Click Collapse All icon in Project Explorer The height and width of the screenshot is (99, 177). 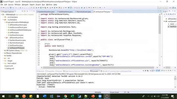[22, 11]
